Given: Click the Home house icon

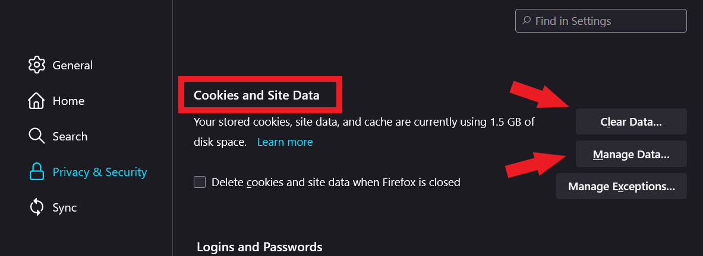Looking at the screenshot, I should [x=37, y=101].
